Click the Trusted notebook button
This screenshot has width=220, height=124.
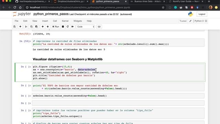point(183,21)
